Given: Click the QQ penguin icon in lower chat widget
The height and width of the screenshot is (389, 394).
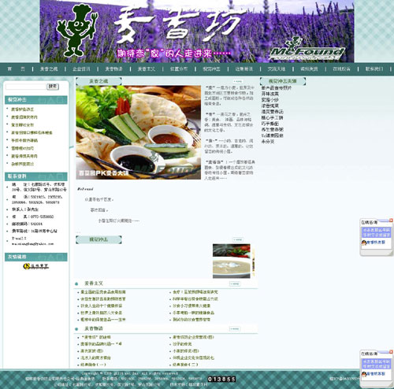Looking at the screenshot, I should click(364, 374).
